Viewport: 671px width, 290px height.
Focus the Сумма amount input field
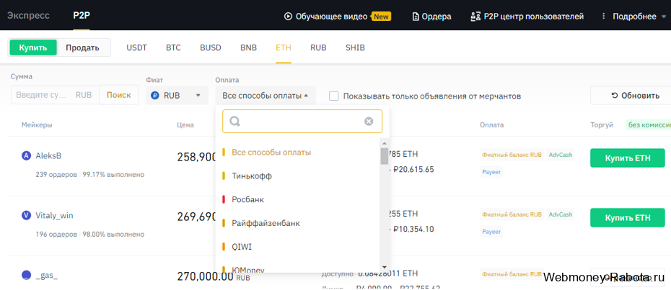(x=56, y=95)
